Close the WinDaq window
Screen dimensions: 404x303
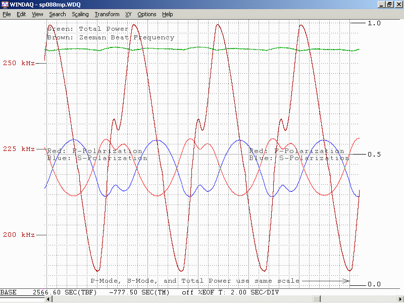coord(398,4)
